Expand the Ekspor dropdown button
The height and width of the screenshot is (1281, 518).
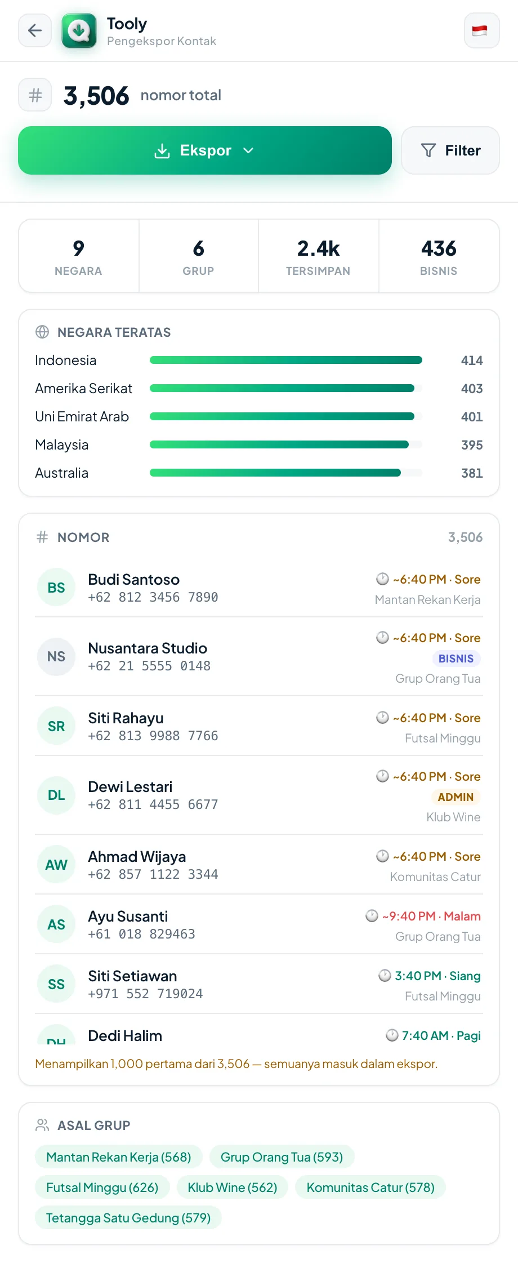pos(205,150)
